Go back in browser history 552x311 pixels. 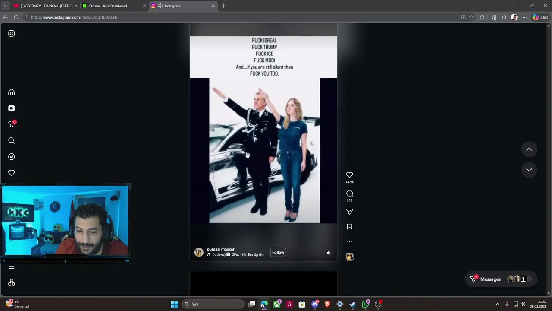point(6,17)
